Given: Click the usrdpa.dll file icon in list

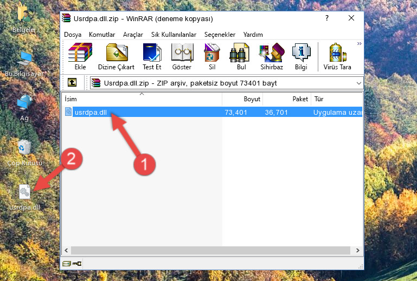Looking at the screenshot, I should 68,112.
